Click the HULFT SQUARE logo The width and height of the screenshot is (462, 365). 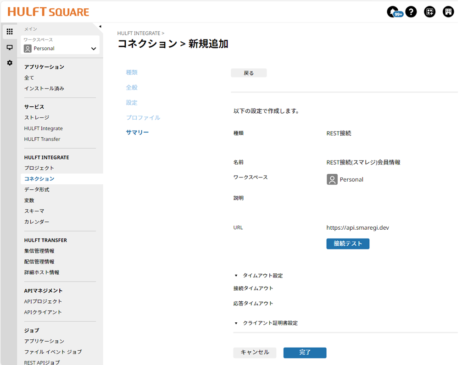click(48, 12)
